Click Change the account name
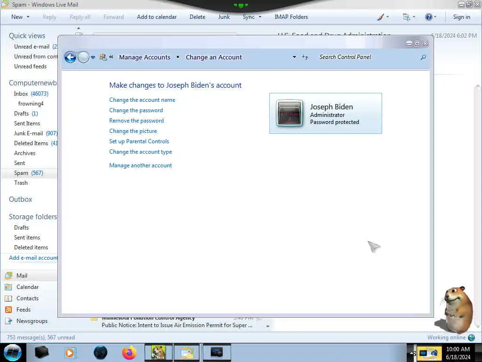The width and height of the screenshot is (482, 362). 142,100
